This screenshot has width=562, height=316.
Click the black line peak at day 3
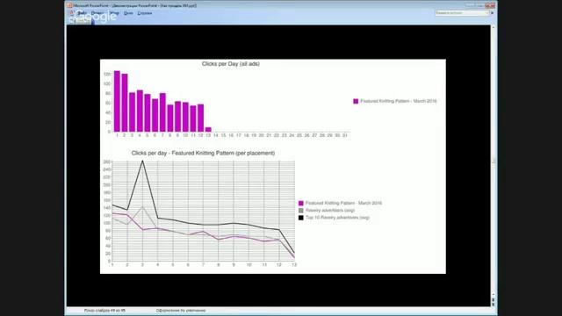(142, 162)
